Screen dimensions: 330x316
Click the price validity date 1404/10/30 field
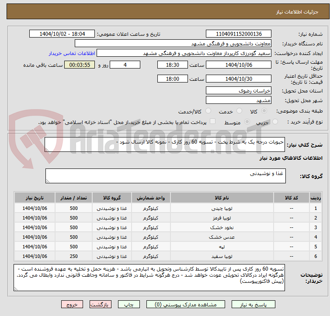[x=239, y=79]
